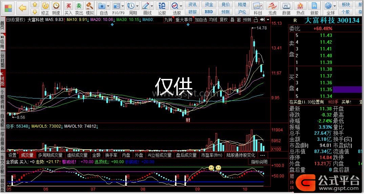The height and width of the screenshot is (194, 365).
Task: Open the 分时图 sidebar tab
Action: click(x=2, y=60)
